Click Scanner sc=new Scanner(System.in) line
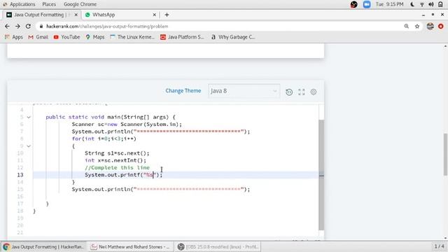Viewport: 448px width, 252px height. coord(127,125)
